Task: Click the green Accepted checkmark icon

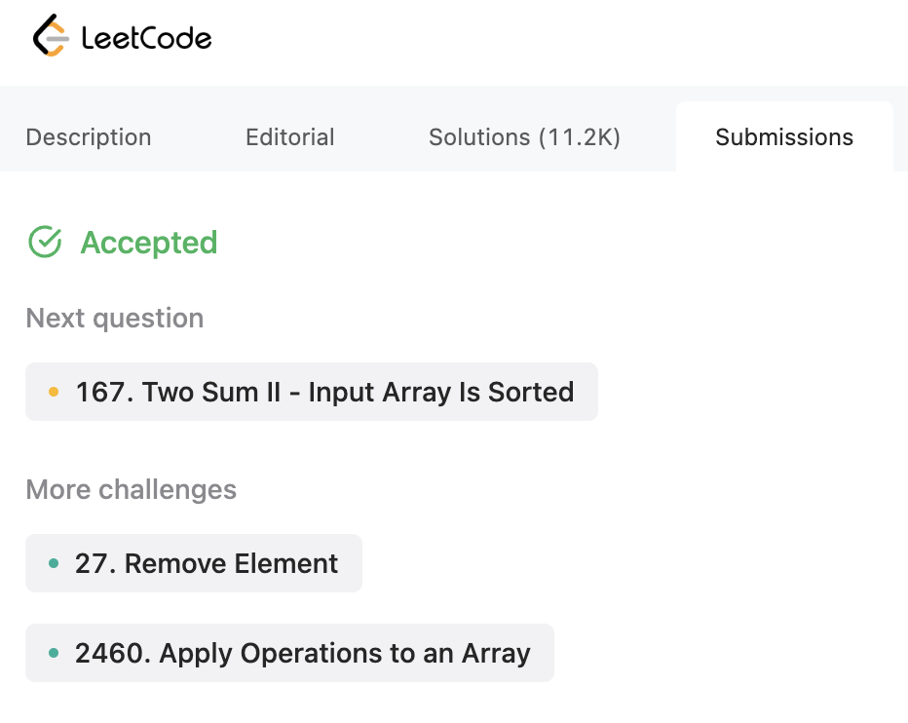Action: click(46, 242)
